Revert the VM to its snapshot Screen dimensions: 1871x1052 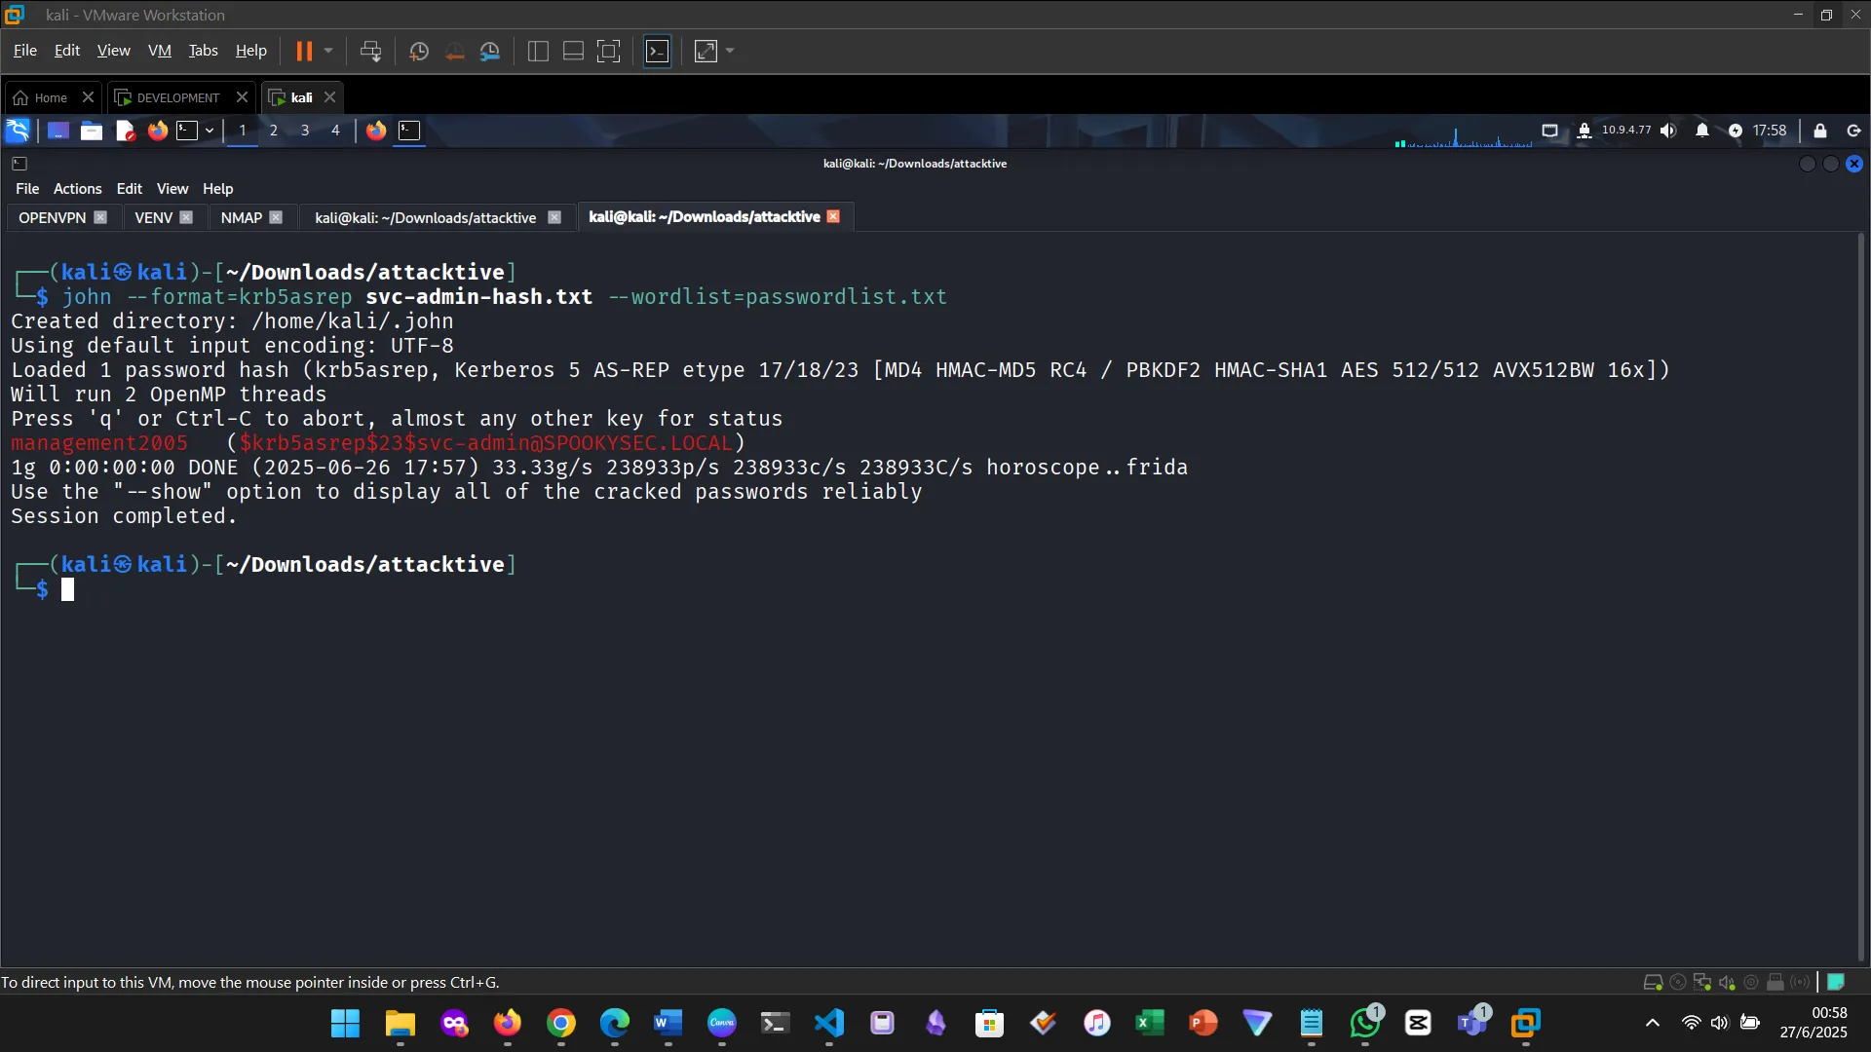pos(455,51)
